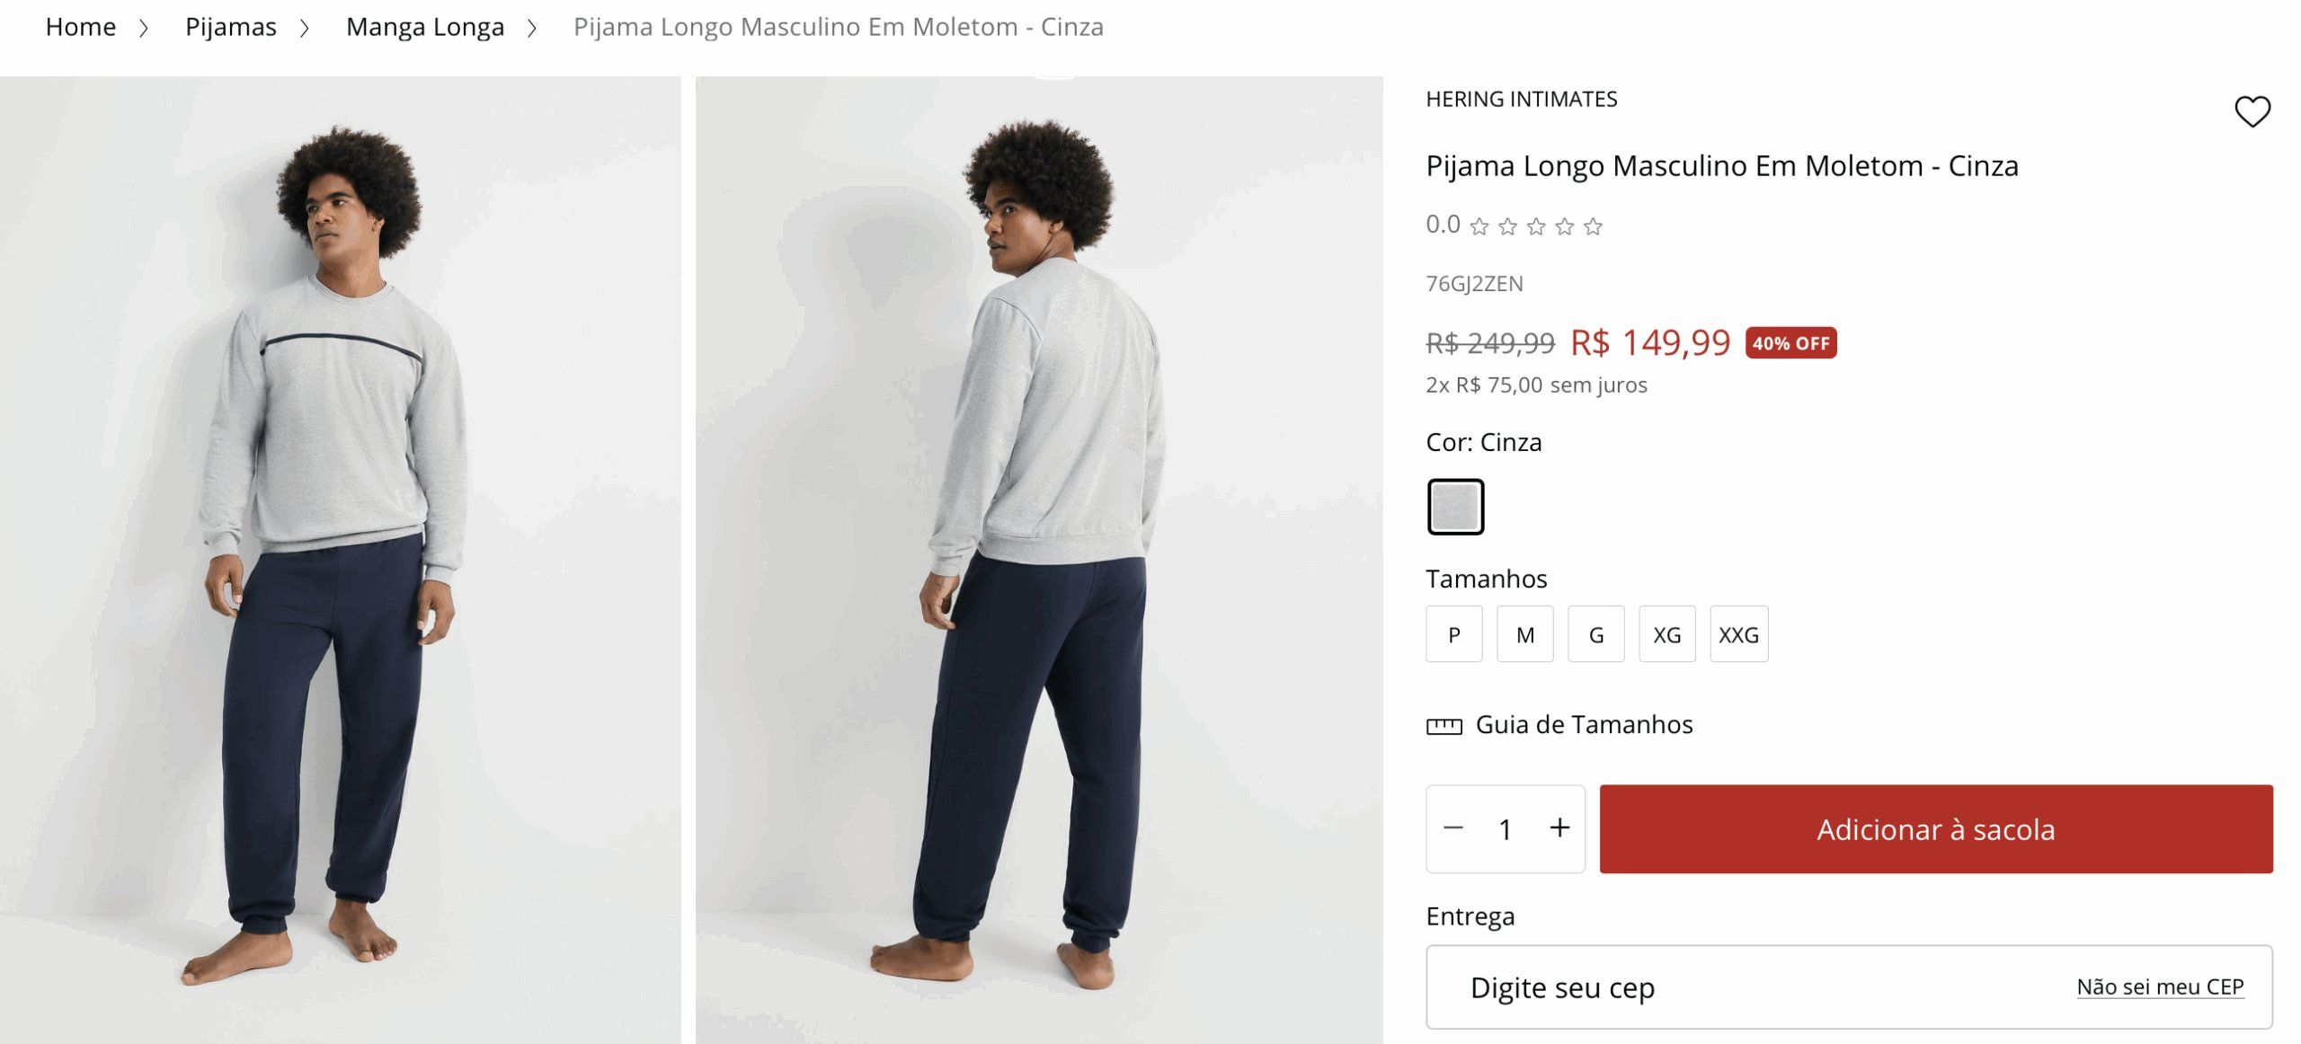This screenshot has width=2301, height=1044.
Task: Navigate to Manga Longa breadcrumb
Action: [425, 27]
